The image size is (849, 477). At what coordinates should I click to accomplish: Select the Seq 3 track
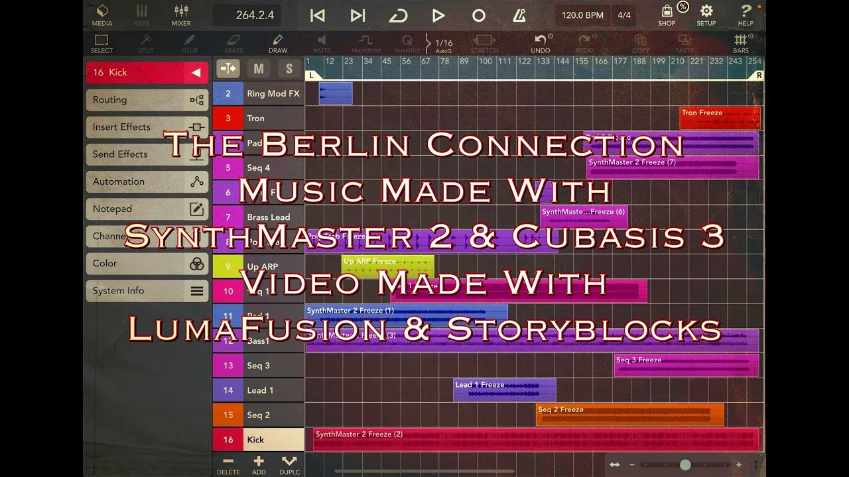(258, 365)
